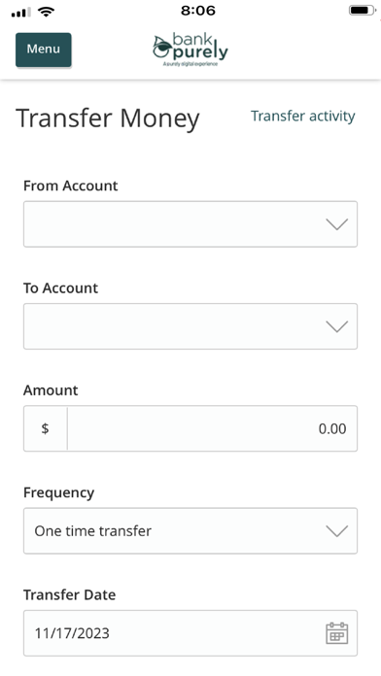Open the calendar picker icon

click(336, 633)
